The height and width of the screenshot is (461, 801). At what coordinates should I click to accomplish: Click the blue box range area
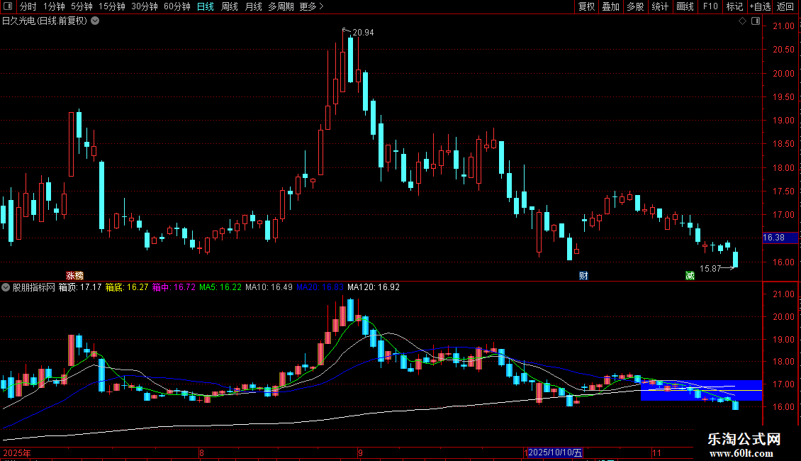click(701, 390)
